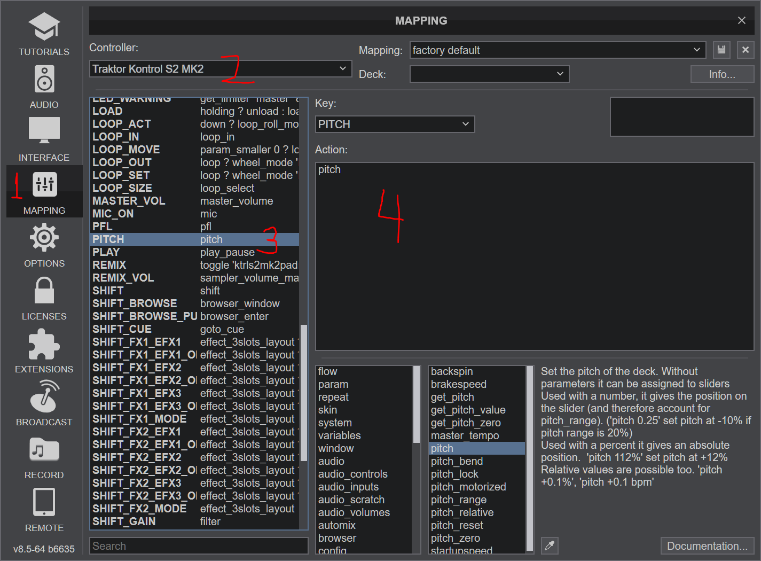Save the mapping with the floppy disk icon
This screenshot has width=761, height=561.
(x=721, y=50)
